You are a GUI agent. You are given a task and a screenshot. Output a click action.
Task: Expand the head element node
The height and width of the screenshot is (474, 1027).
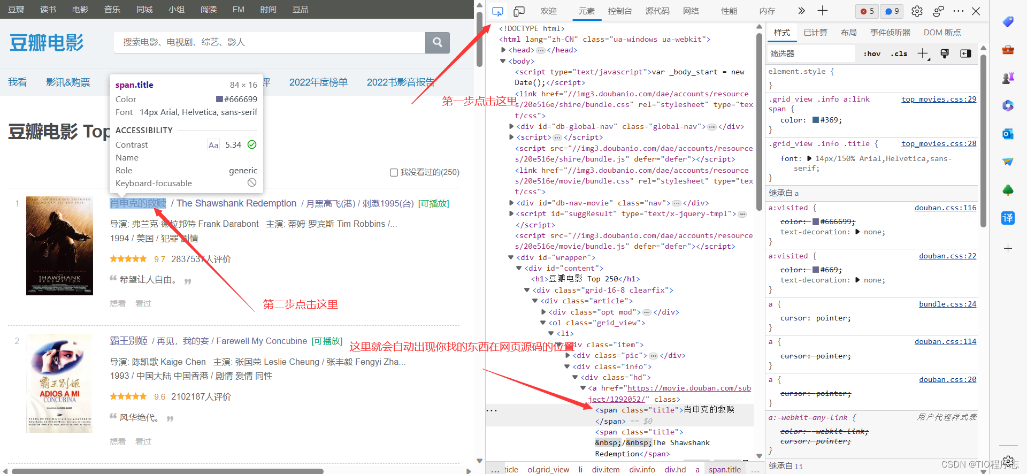pos(503,50)
